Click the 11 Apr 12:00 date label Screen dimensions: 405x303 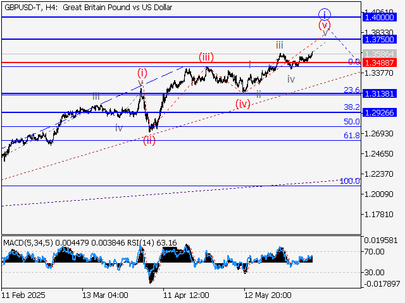click(186, 295)
